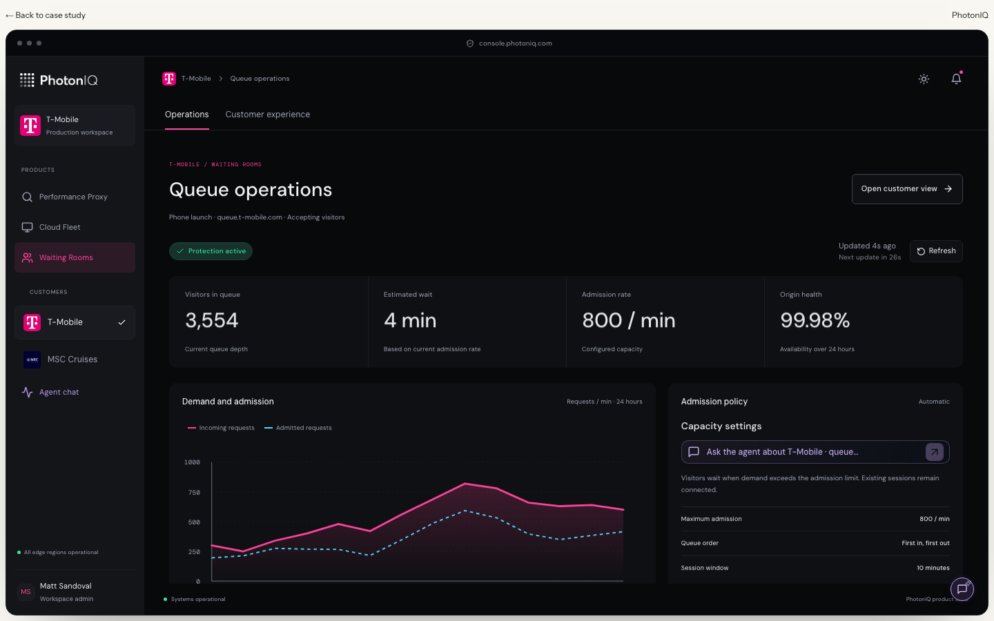Open Matt Sandoval user profile
The image size is (994, 621).
75,592
